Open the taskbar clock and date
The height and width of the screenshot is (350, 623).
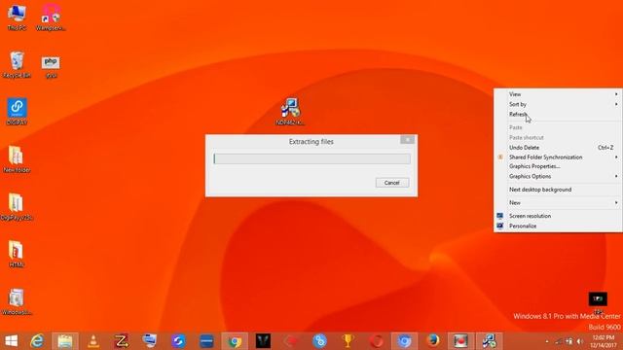(x=604, y=341)
